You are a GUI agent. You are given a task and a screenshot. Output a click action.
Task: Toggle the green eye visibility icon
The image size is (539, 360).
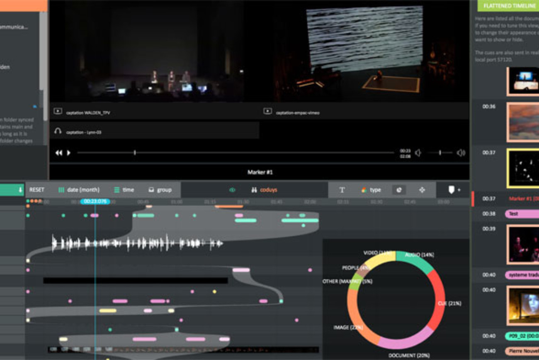tap(232, 190)
